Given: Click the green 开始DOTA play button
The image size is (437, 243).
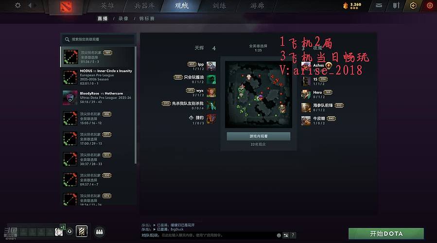Looking at the screenshot, I should [x=386, y=234].
